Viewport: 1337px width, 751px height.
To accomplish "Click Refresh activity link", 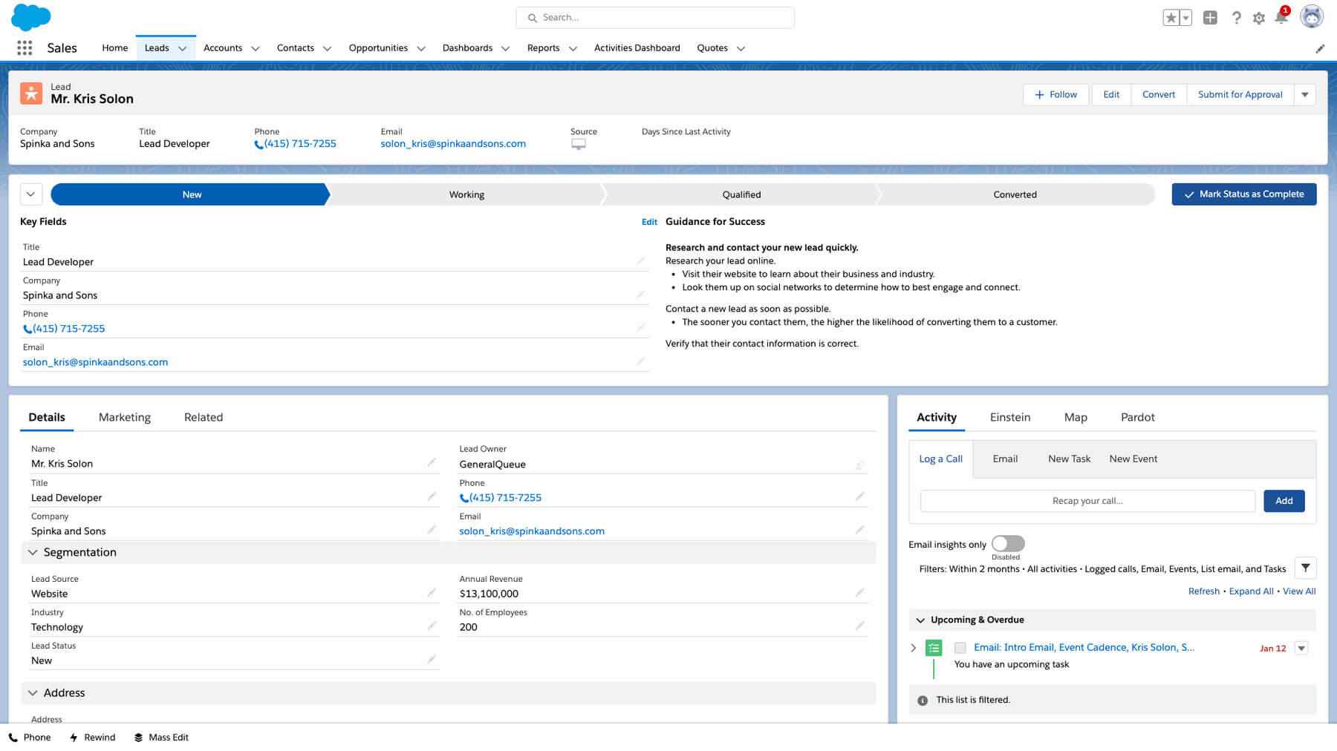I will click(1204, 591).
